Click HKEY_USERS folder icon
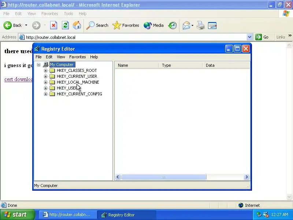The image size is (293, 220). pyautogui.click(x=52, y=88)
